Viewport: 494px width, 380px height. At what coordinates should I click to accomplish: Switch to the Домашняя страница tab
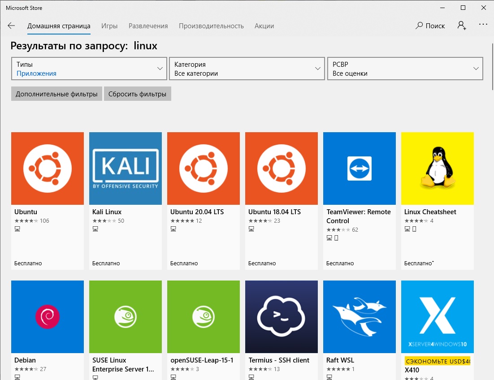point(59,26)
